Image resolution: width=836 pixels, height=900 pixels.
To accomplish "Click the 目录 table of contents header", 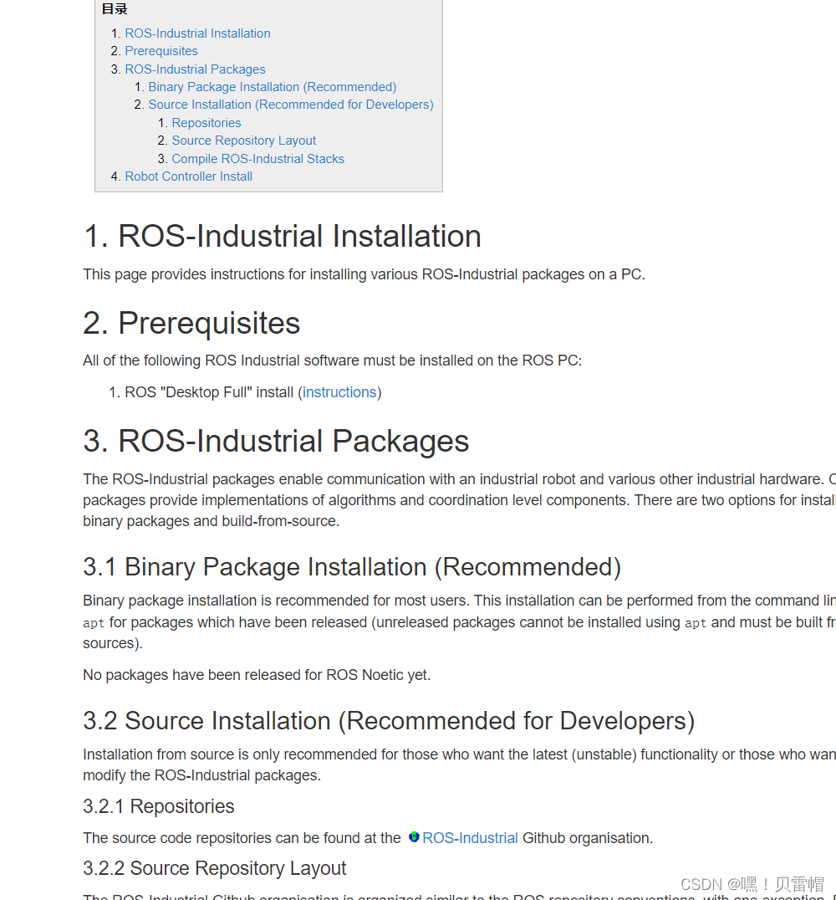I will (114, 9).
